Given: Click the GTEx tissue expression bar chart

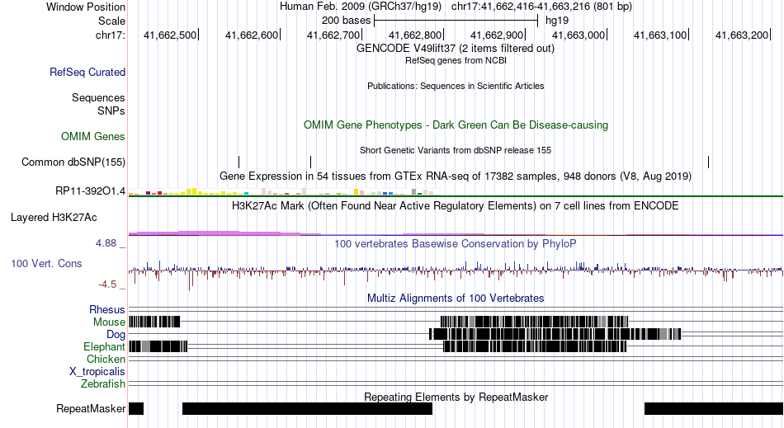Looking at the screenshot, I should [x=285, y=192].
